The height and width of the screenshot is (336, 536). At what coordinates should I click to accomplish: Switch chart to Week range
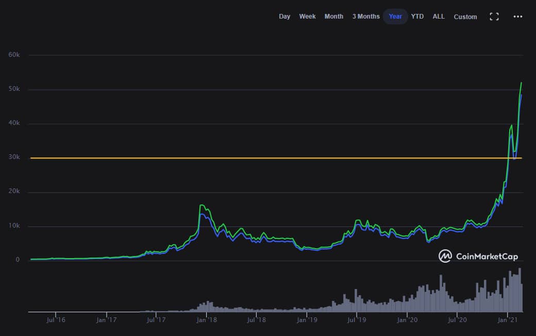(x=307, y=17)
